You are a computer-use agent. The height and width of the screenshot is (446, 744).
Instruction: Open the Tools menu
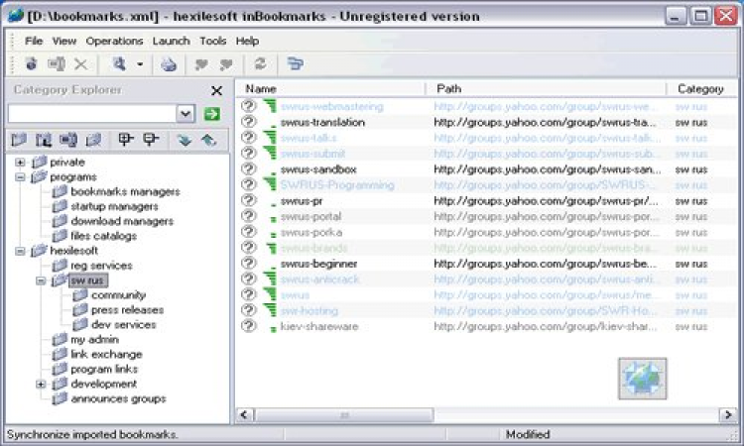pyautogui.click(x=212, y=42)
